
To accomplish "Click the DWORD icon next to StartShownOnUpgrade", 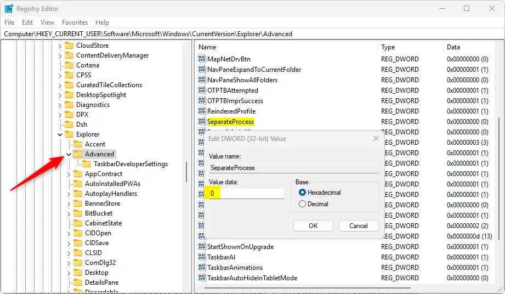I will [x=202, y=247].
